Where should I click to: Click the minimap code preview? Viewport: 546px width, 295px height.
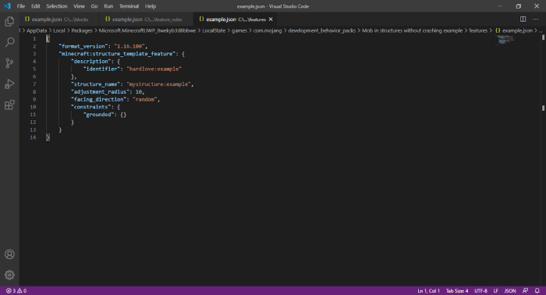(x=505, y=40)
